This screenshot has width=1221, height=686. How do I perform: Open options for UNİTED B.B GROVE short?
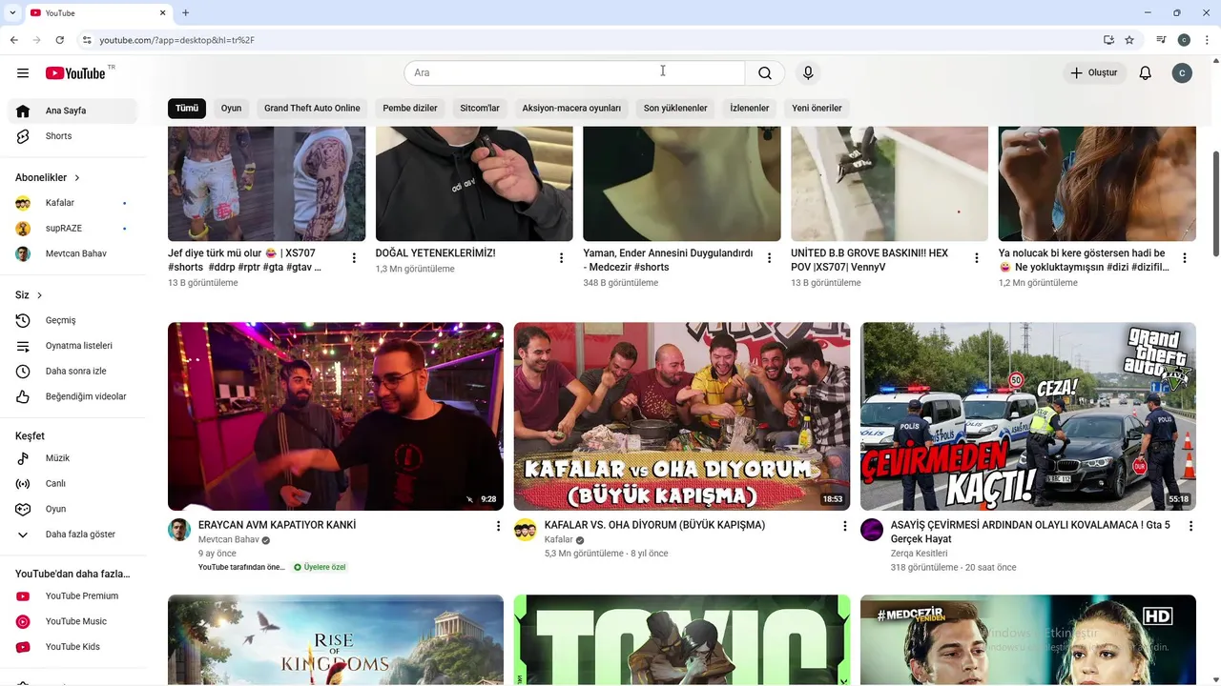pos(977,258)
